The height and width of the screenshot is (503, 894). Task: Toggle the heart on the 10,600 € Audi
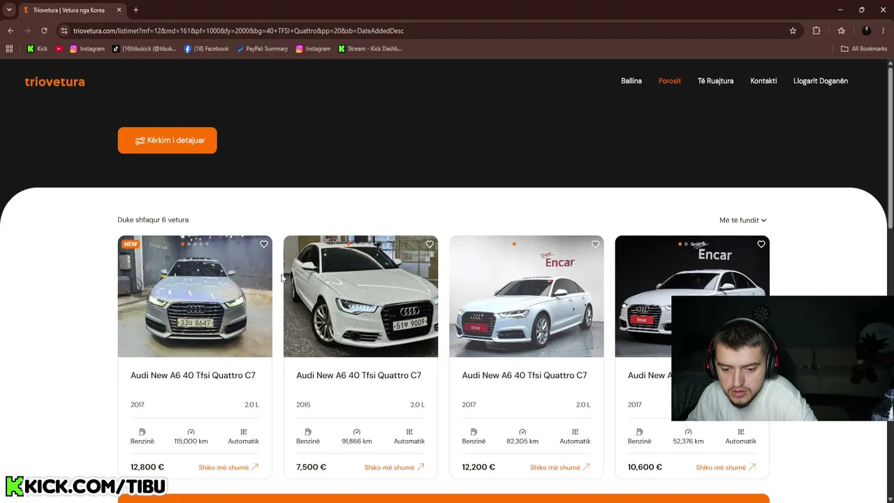761,244
